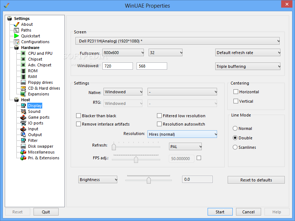Tick the checkbox beside FPS value 50.000000

point(199,158)
